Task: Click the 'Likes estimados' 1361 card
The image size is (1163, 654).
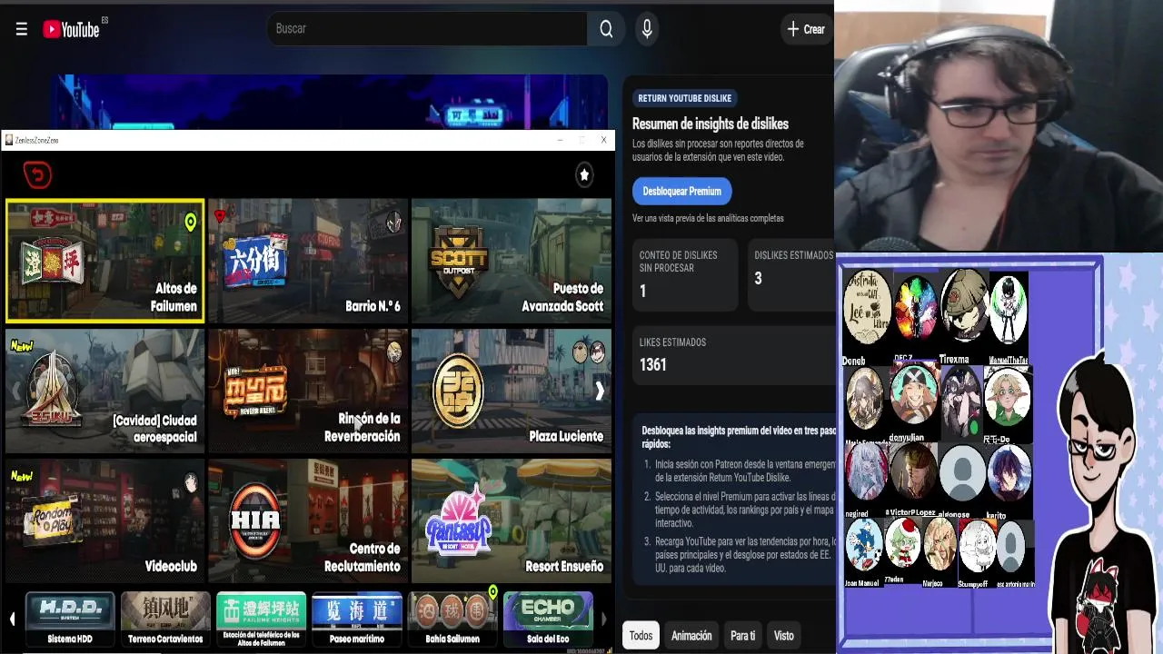Action: (x=733, y=356)
